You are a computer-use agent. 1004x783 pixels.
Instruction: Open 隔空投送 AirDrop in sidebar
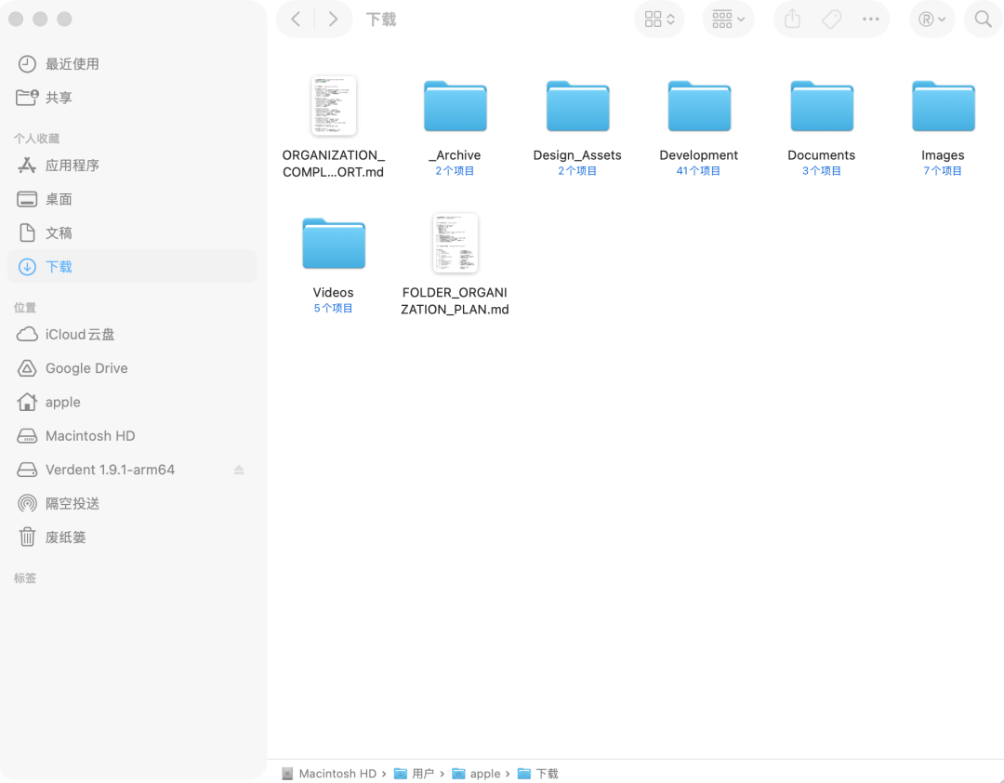click(x=72, y=503)
